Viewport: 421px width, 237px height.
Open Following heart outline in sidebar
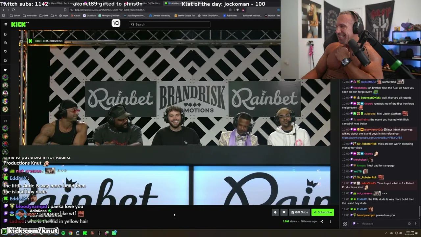[x=5, y=51]
